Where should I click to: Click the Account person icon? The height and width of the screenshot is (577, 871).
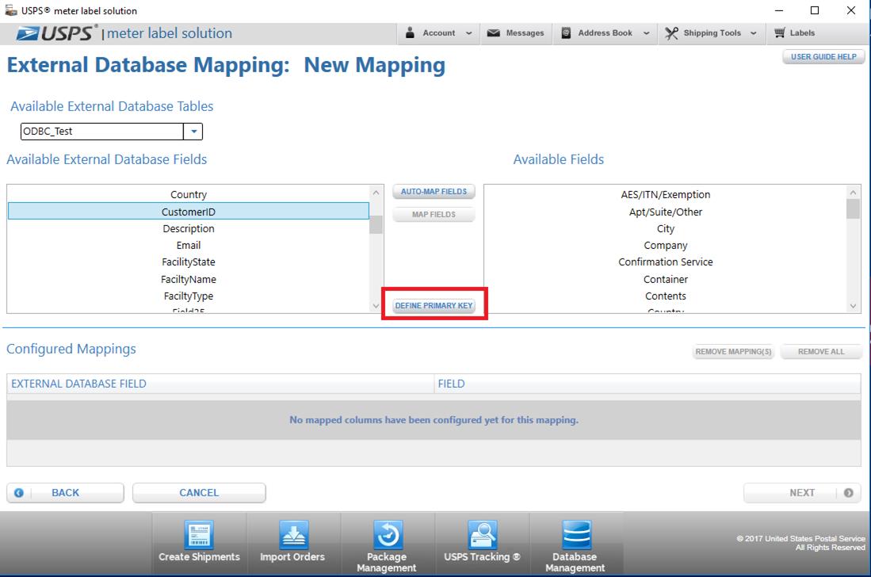point(410,32)
